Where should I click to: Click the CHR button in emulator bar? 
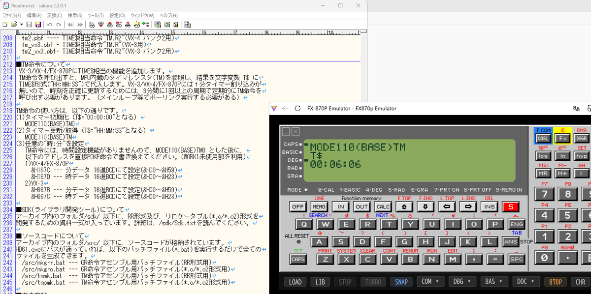[x=581, y=282]
